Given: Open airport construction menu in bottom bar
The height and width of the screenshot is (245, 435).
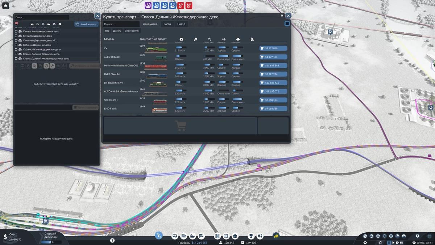Looking at the screenshot, I should coord(201,236).
